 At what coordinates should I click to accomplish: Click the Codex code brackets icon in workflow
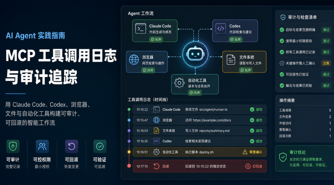tap(221, 28)
